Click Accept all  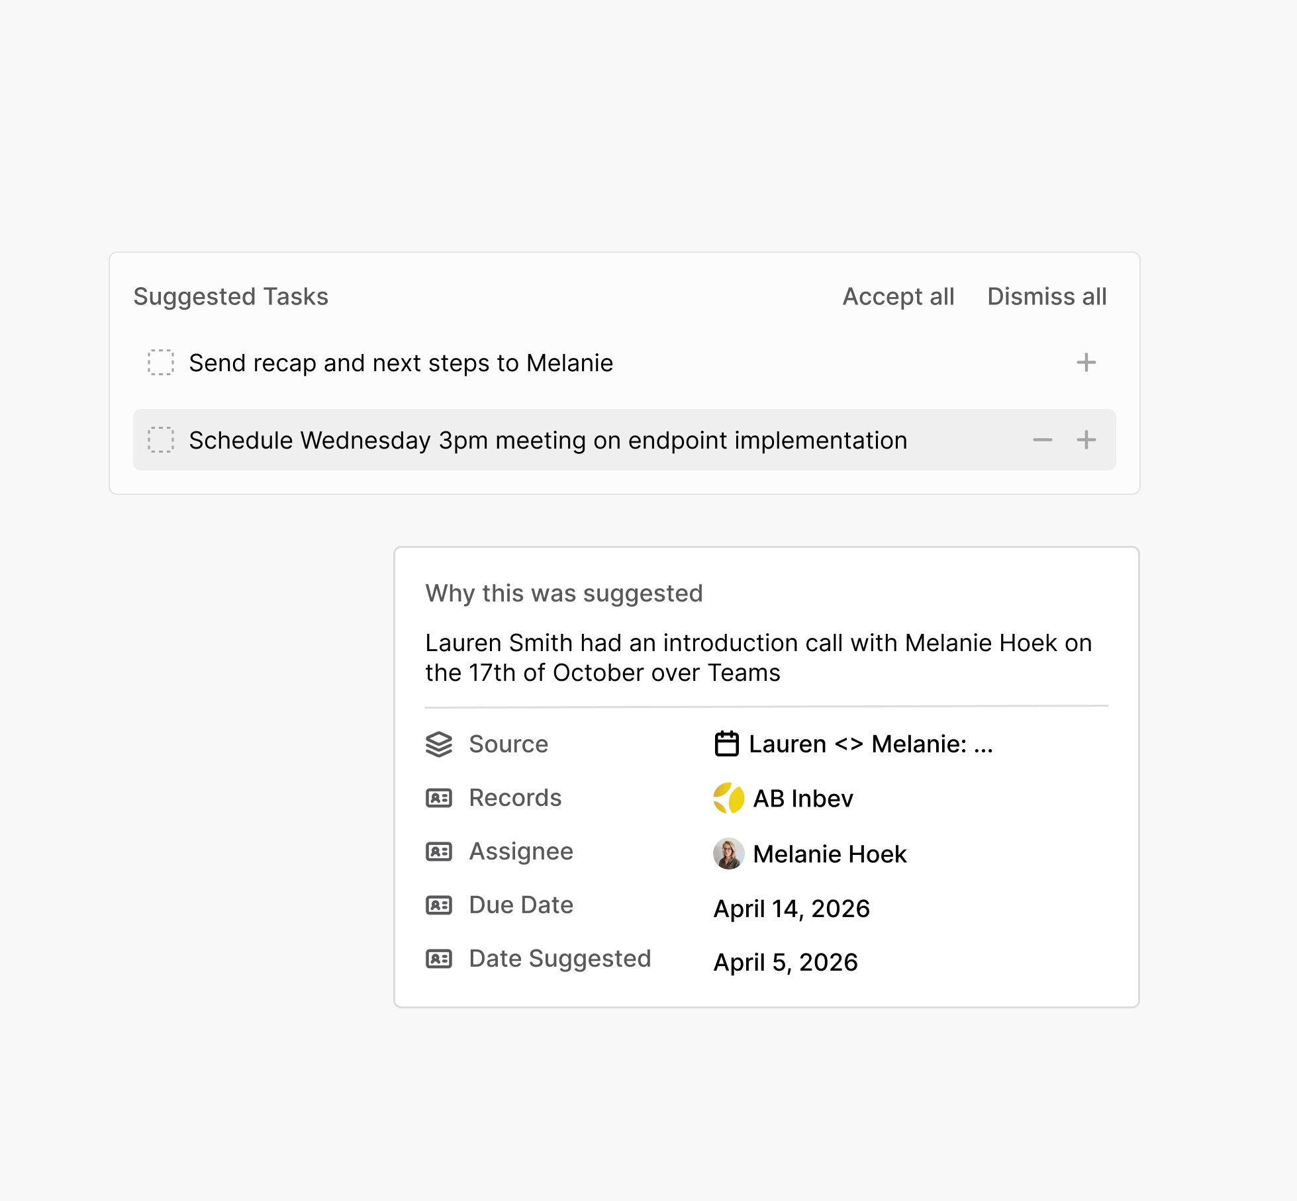[x=898, y=296]
